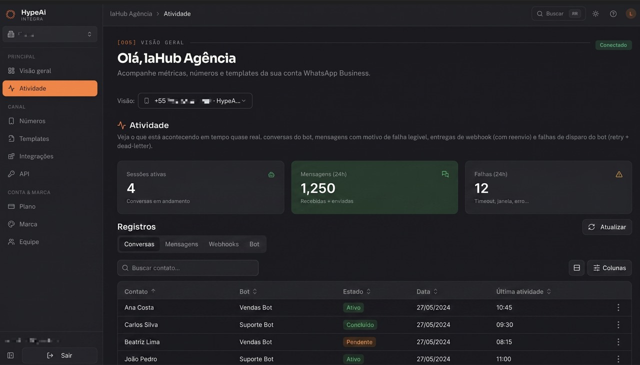Open row actions menu for Carlos Silva

pyautogui.click(x=618, y=325)
